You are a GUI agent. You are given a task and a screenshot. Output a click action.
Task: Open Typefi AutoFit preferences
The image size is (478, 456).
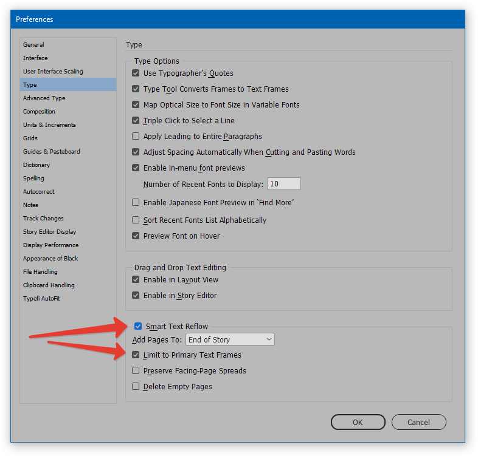[x=68, y=299]
